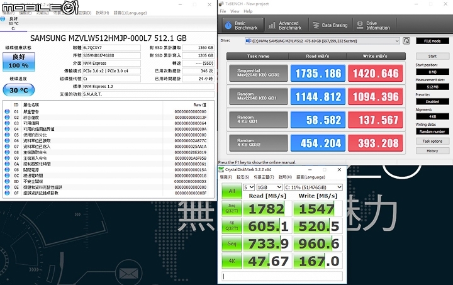Click the Random Max(2048 KB) QD1 task button
The height and width of the screenshot is (285, 453).
259,96
